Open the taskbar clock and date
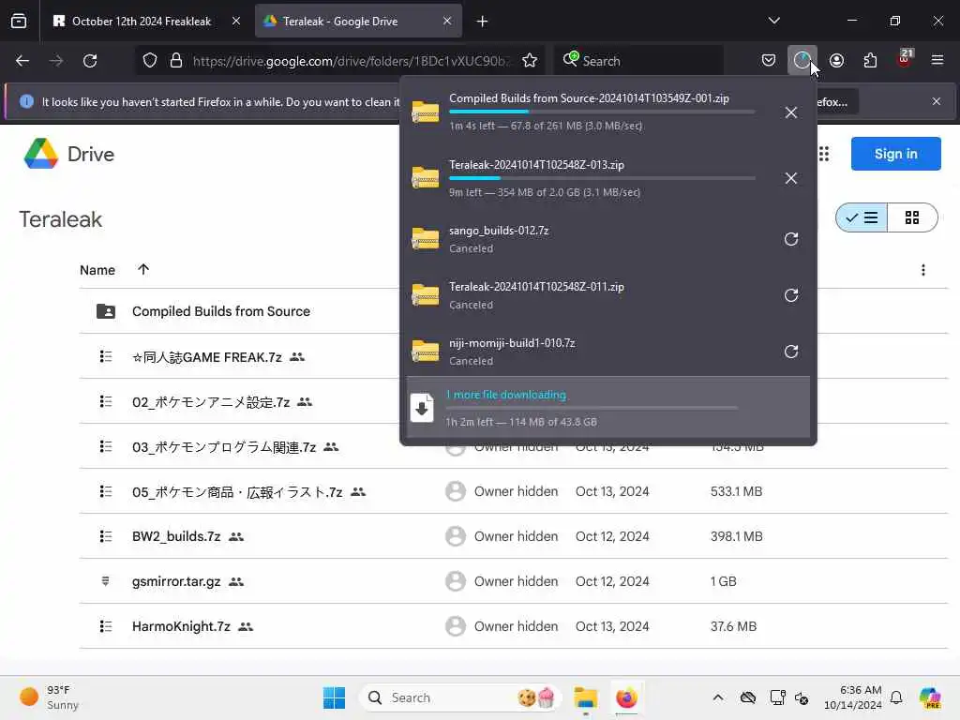Screen dimensions: 960x720 click(x=852, y=697)
